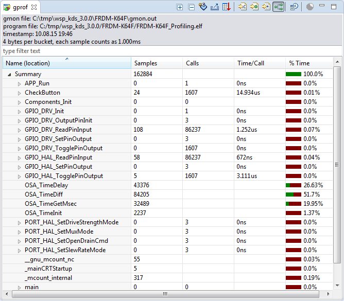
Task: Click the type filter text field
Action: tap(172, 51)
